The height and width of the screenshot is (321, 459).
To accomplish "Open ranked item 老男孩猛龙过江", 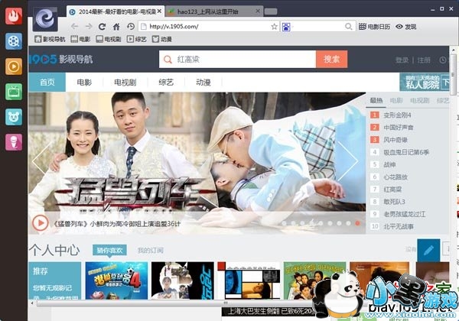I will (405, 214).
